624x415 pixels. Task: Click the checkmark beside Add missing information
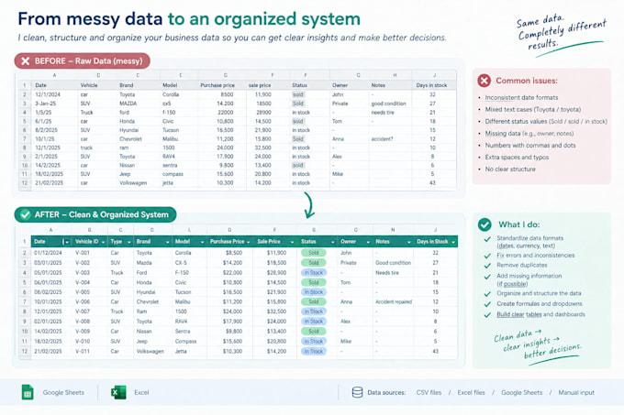click(x=487, y=277)
